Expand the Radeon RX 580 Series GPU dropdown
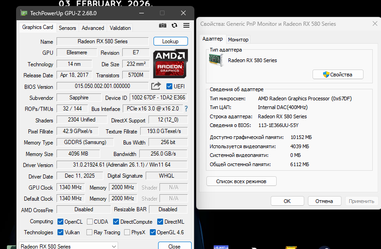Viewport: 381px width, 249px height. click(x=68, y=246)
